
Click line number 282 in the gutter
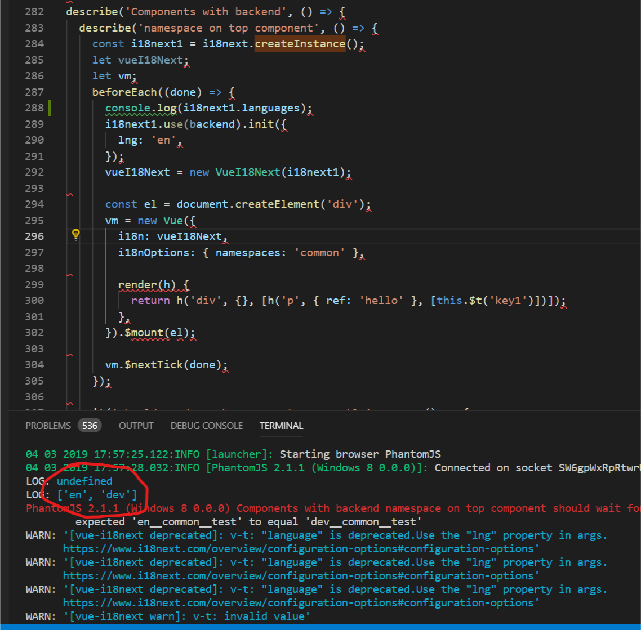point(34,12)
